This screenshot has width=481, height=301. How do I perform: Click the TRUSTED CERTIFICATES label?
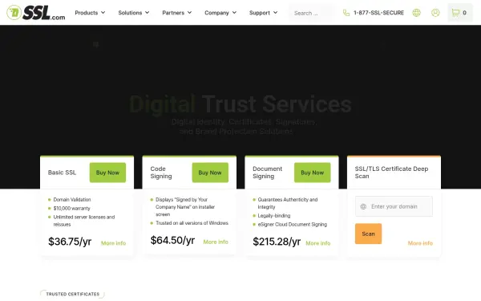pos(73,294)
